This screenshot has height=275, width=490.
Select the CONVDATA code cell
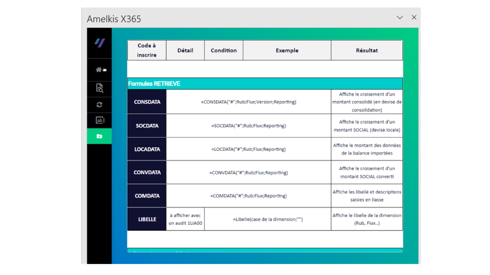tap(147, 172)
